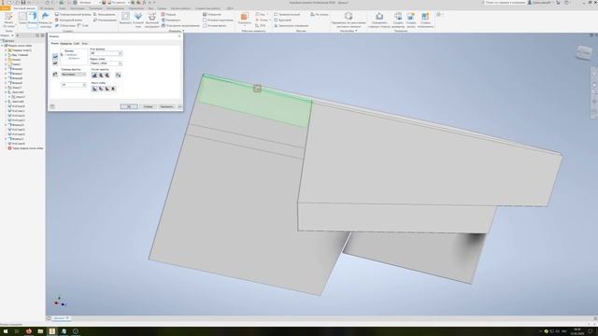598x336 pixels.
Task: Select first Bend Position option
Action: (x=94, y=89)
